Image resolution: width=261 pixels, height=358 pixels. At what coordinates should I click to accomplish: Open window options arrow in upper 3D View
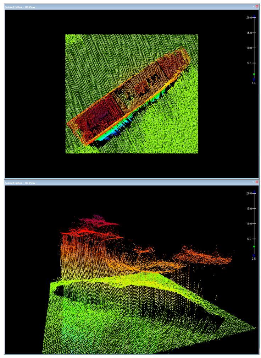253,7
